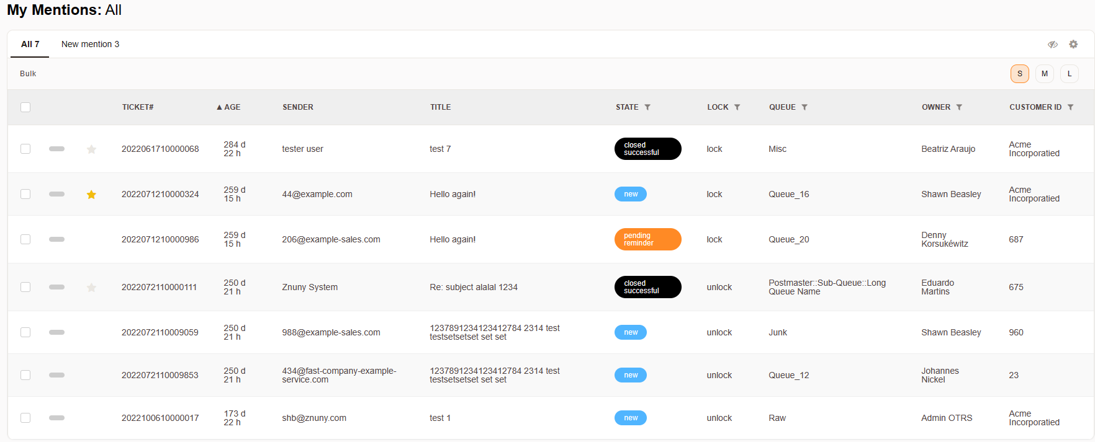
Task: Toggle the crossed-eye visibility icon
Action: [1053, 44]
